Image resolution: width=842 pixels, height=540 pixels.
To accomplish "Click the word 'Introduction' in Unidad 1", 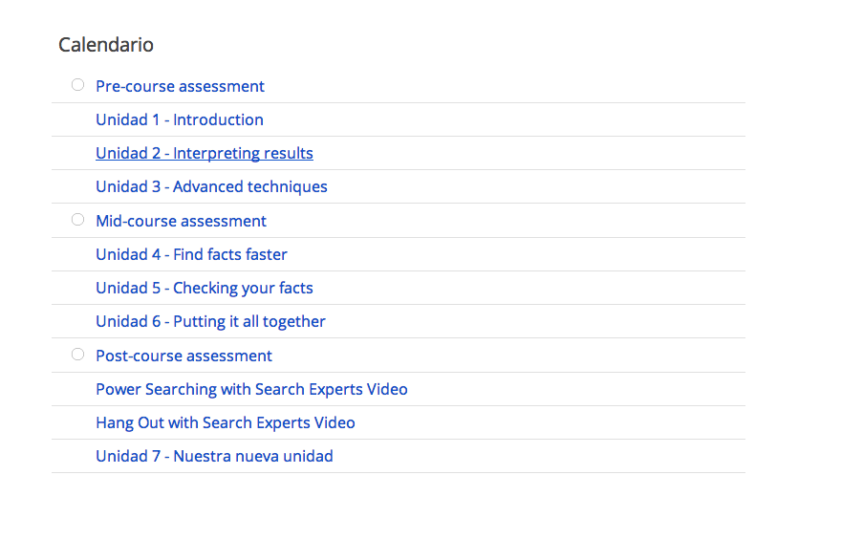I will 218,119.
